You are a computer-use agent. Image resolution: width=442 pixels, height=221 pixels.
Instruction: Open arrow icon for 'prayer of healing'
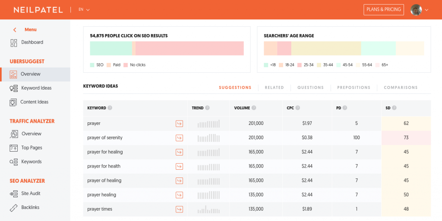click(179, 181)
